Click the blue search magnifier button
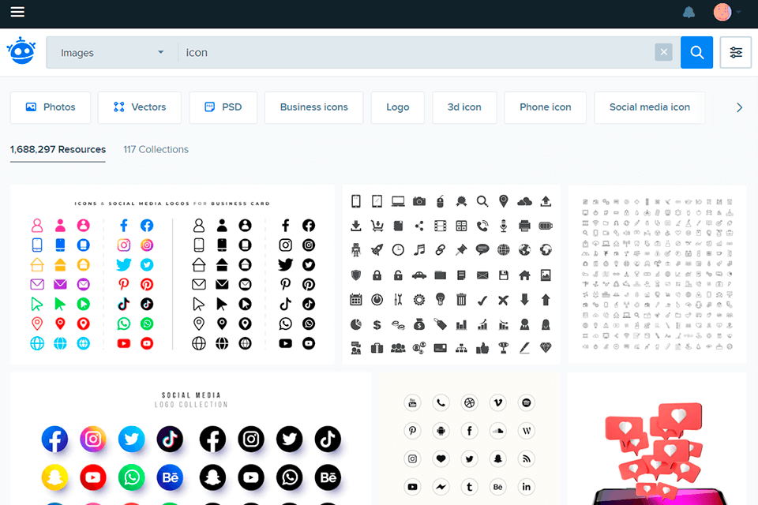Screen dimensions: 758x505 pos(696,52)
